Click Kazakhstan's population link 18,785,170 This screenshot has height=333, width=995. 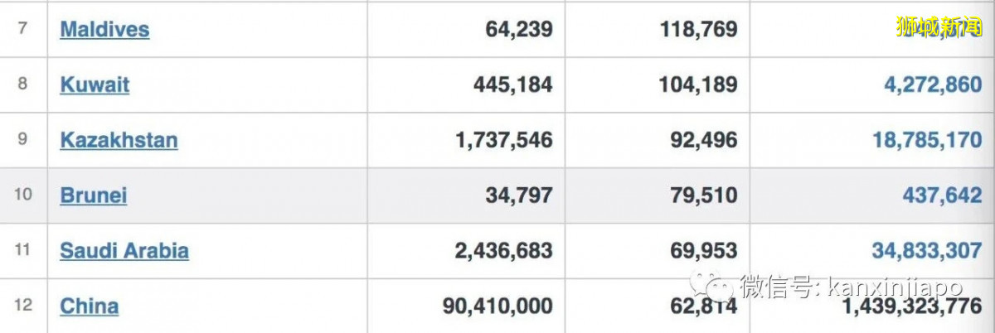pos(926,140)
